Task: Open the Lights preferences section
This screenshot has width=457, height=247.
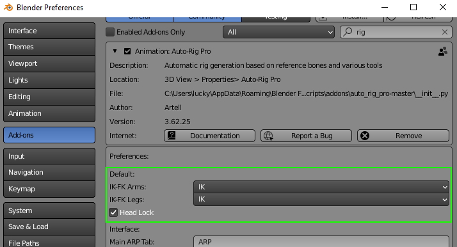Action: [x=49, y=80]
